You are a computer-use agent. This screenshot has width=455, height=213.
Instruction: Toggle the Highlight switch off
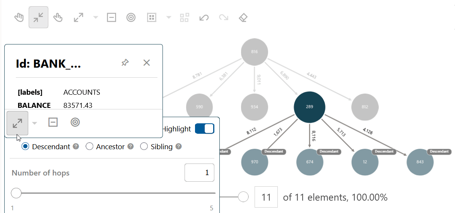tap(205, 129)
